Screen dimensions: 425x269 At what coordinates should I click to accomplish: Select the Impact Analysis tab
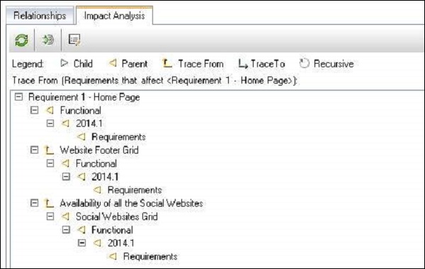point(114,16)
